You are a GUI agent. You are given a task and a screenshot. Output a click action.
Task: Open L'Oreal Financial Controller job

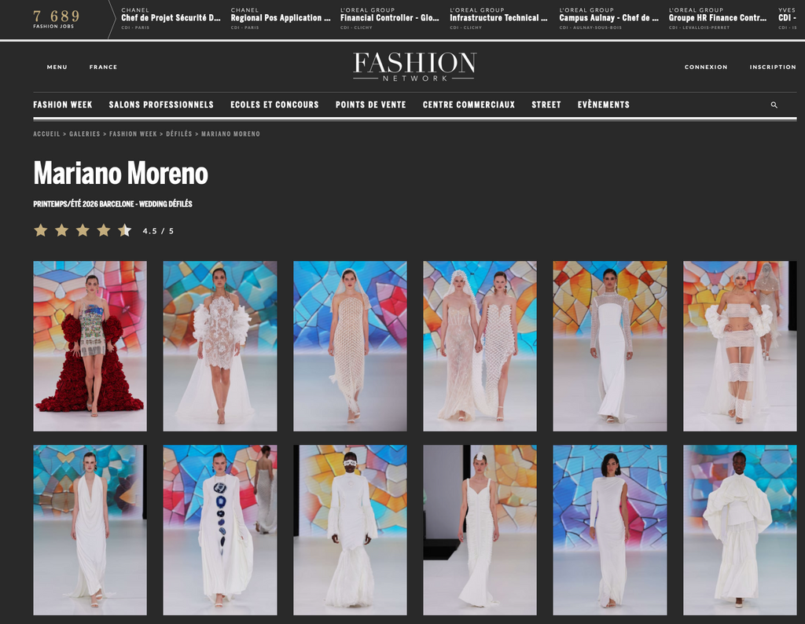pos(390,19)
